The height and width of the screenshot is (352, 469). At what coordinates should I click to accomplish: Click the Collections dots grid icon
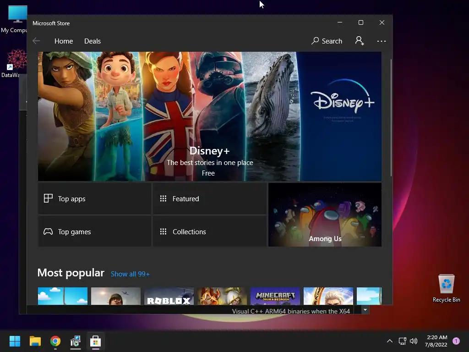coord(163,231)
